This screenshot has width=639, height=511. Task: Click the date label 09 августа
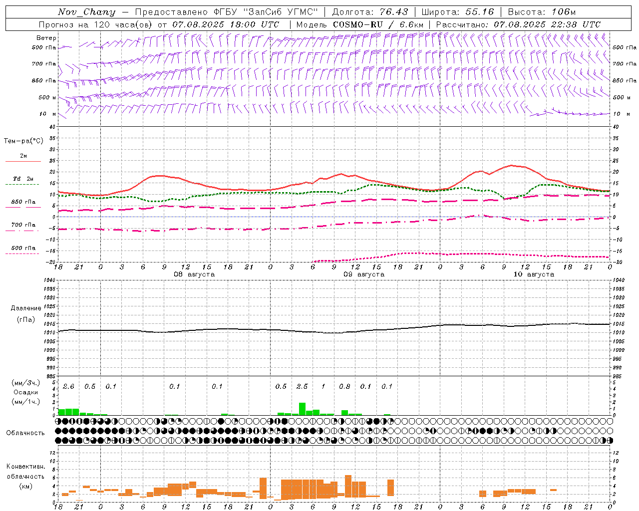(364, 274)
